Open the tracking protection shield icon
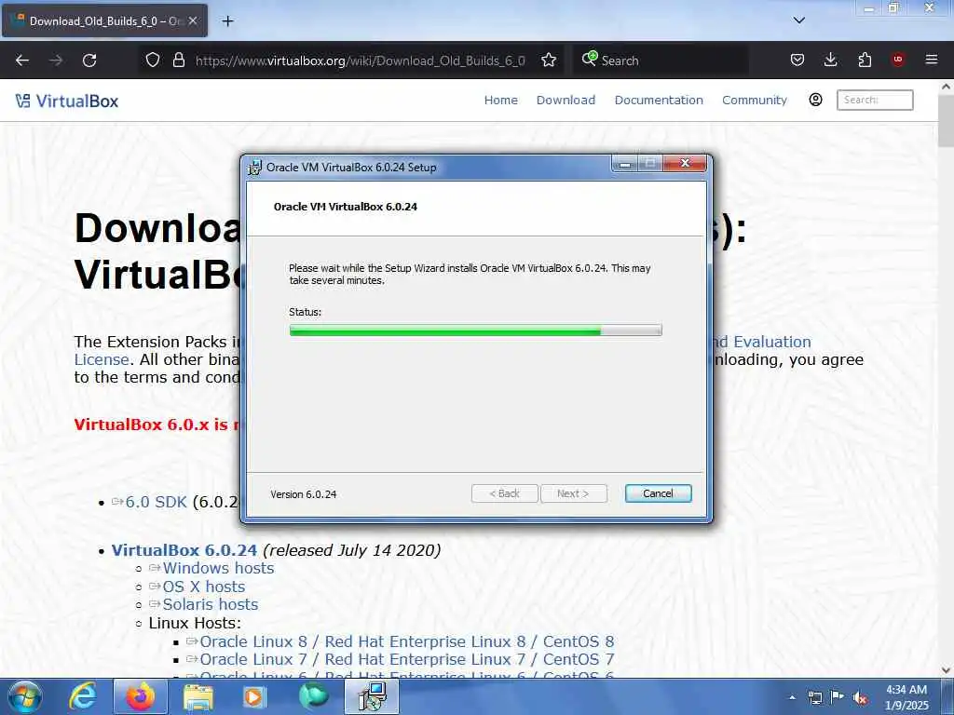Screen dimensions: 954x715 [x=153, y=61]
